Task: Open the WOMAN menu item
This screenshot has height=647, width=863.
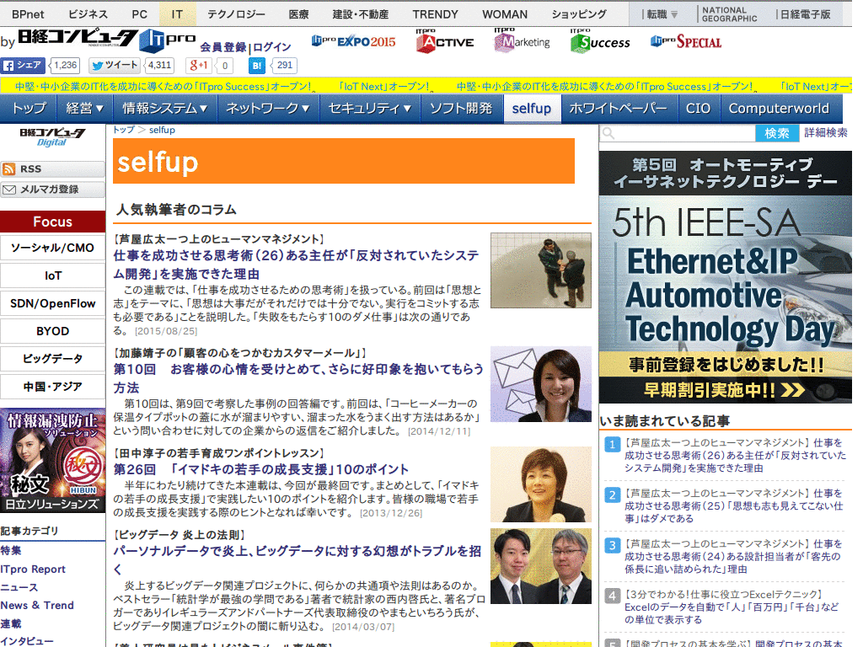Action: (x=504, y=13)
